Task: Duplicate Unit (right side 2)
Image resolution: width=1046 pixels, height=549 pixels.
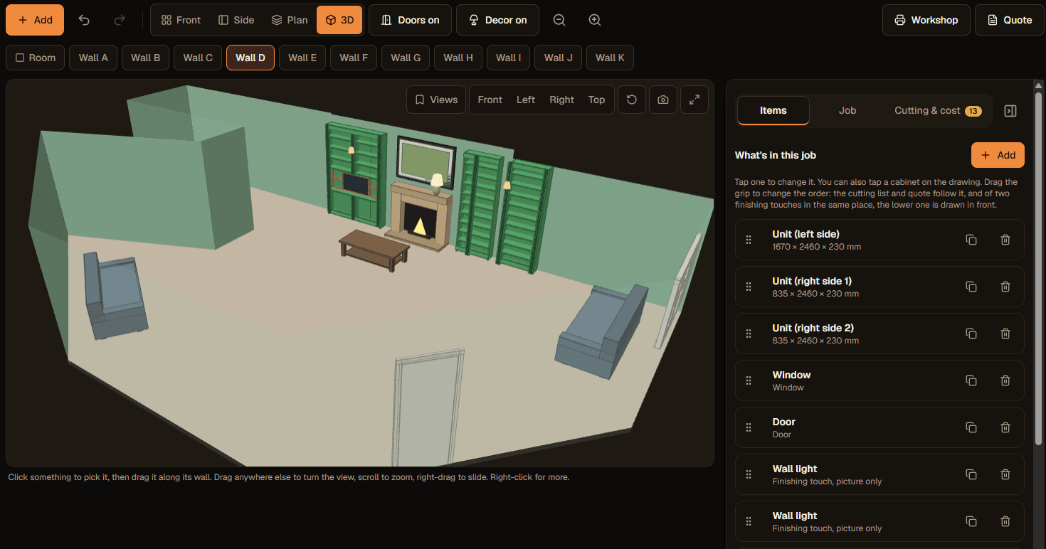Action: [971, 334]
